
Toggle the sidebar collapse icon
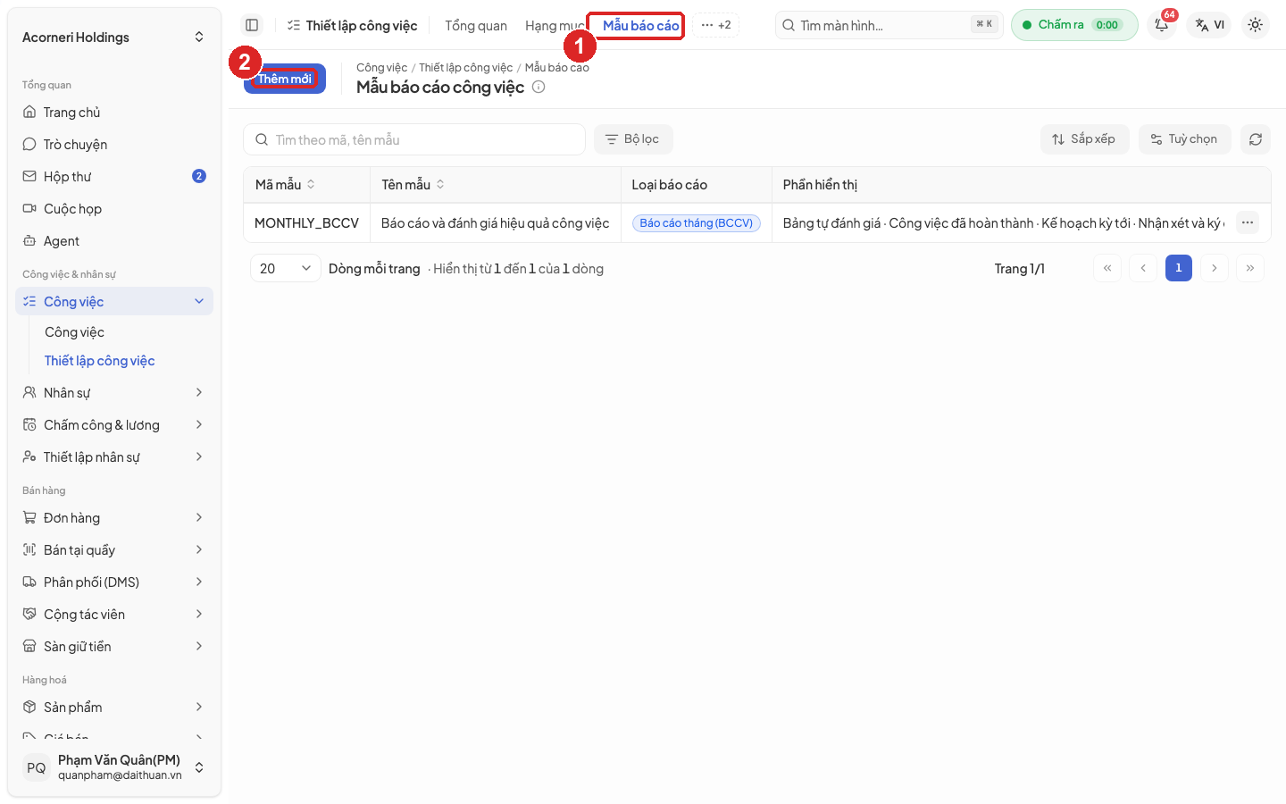[x=252, y=25]
